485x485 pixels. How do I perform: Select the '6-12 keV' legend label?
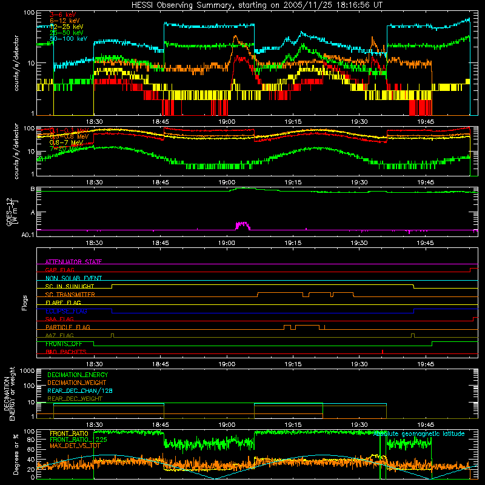coord(64,21)
